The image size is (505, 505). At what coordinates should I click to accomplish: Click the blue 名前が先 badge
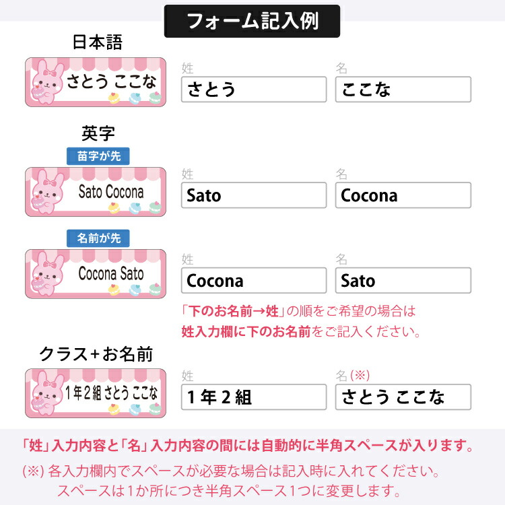tap(98, 238)
